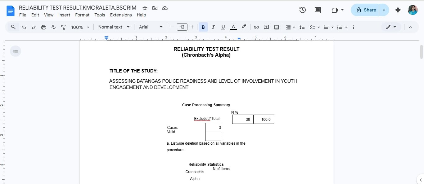
Task: Expand the Share options arrow
Action: tap(384, 10)
